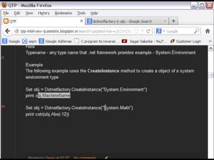Open the espn bookmark
This screenshot has height=160, width=214.
(29, 41)
